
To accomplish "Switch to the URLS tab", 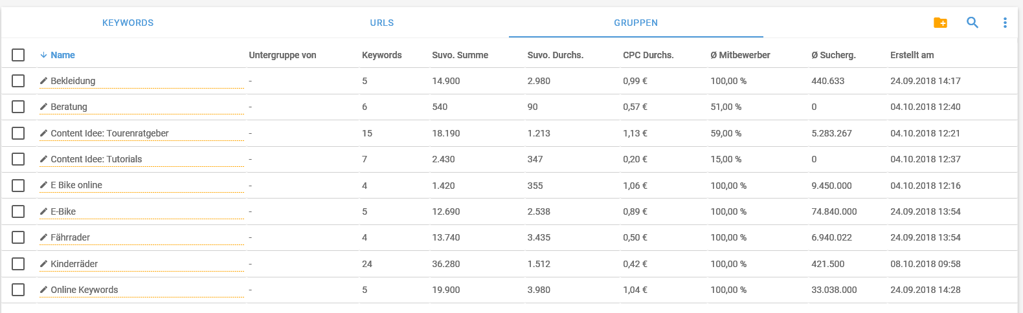I will (x=382, y=23).
